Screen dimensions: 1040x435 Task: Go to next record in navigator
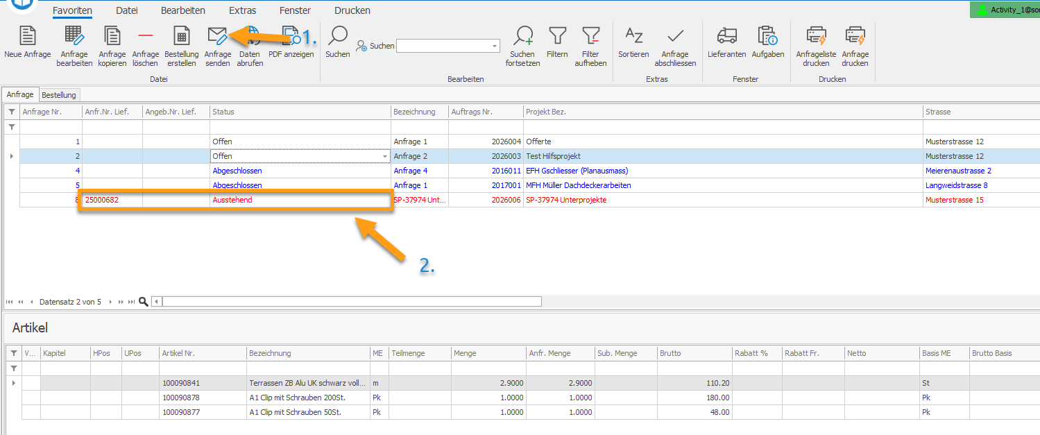110,302
